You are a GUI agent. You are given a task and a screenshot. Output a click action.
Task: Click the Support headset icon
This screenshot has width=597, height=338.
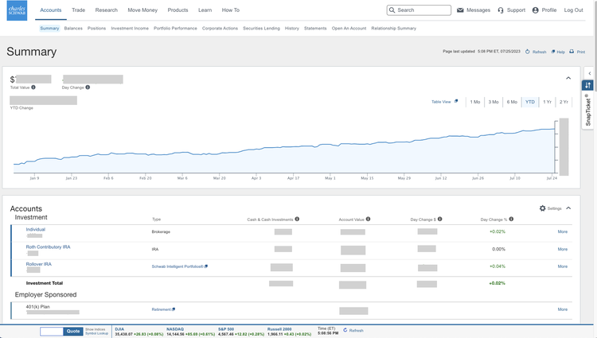click(x=501, y=10)
